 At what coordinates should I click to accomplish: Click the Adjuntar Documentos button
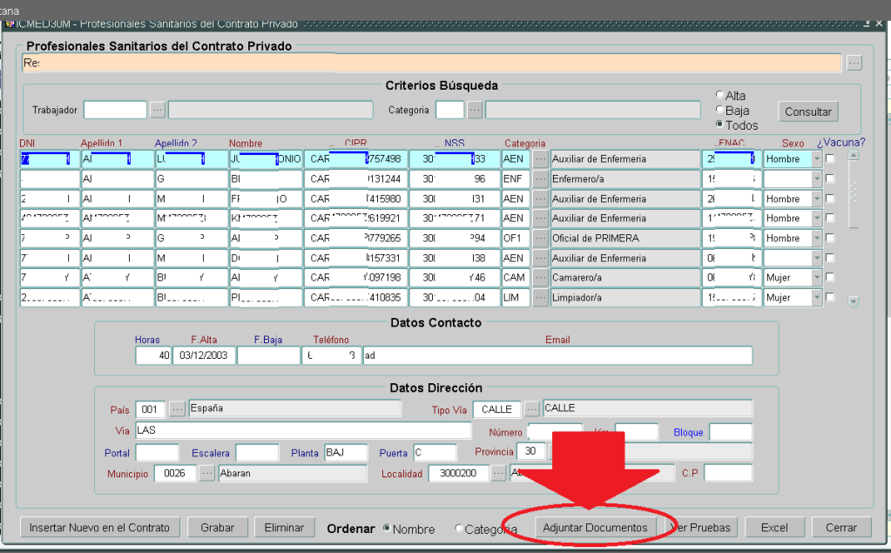[595, 528]
